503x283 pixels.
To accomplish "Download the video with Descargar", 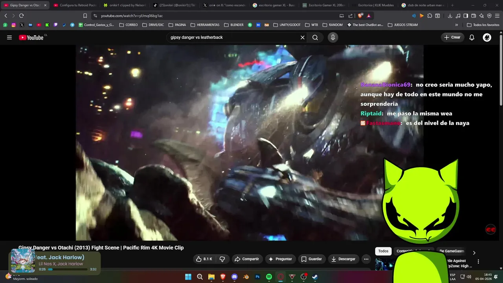I will [x=343, y=259].
